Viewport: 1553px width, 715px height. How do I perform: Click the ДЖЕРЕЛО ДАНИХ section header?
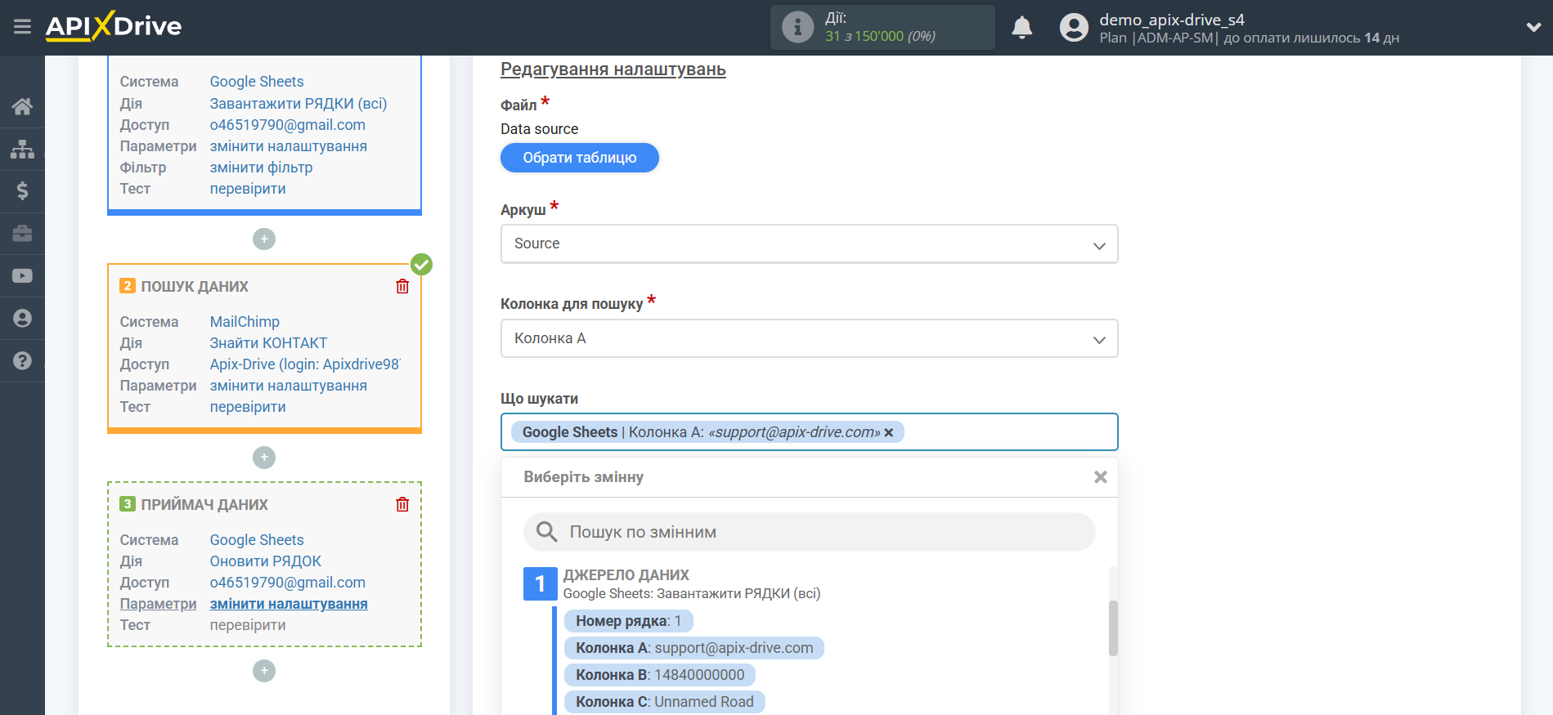point(626,575)
